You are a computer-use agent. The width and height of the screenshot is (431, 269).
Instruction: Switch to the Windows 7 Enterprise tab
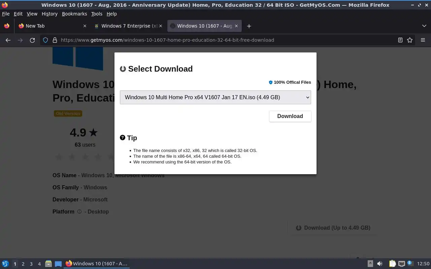[x=128, y=26]
